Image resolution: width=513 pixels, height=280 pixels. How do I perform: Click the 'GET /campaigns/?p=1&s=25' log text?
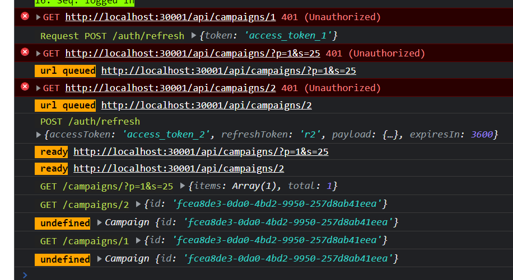[106, 186]
